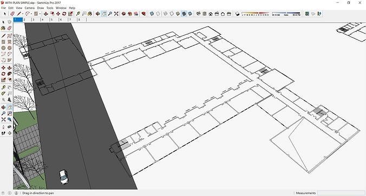This screenshot has height=196, width=366.
Task: Open the Shapes tool dropdown arrow
Action: [x=40, y=14]
